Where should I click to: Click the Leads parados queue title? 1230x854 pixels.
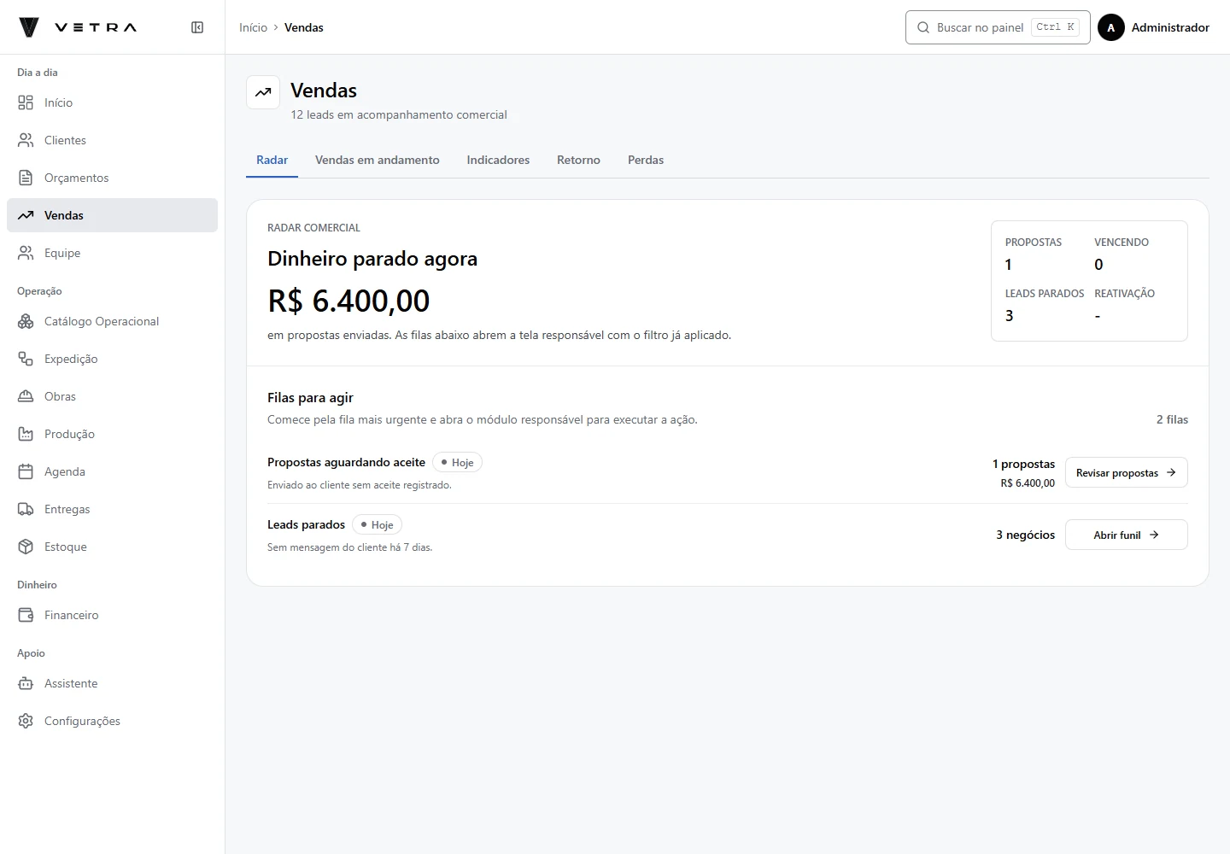[306, 524]
